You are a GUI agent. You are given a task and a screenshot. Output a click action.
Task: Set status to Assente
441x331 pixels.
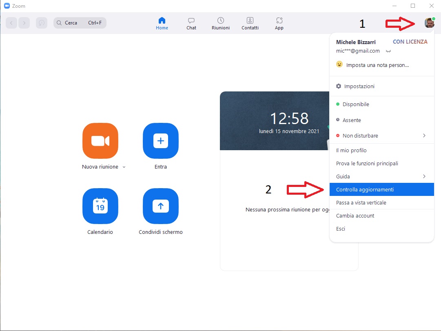[x=382, y=120]
